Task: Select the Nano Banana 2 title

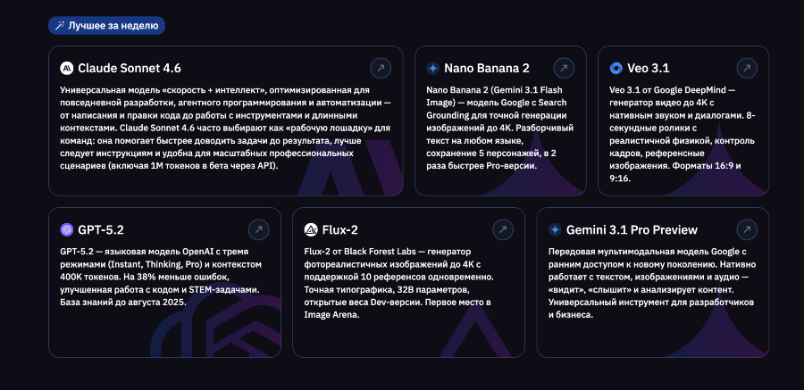Action: click(x=487, y=68)
